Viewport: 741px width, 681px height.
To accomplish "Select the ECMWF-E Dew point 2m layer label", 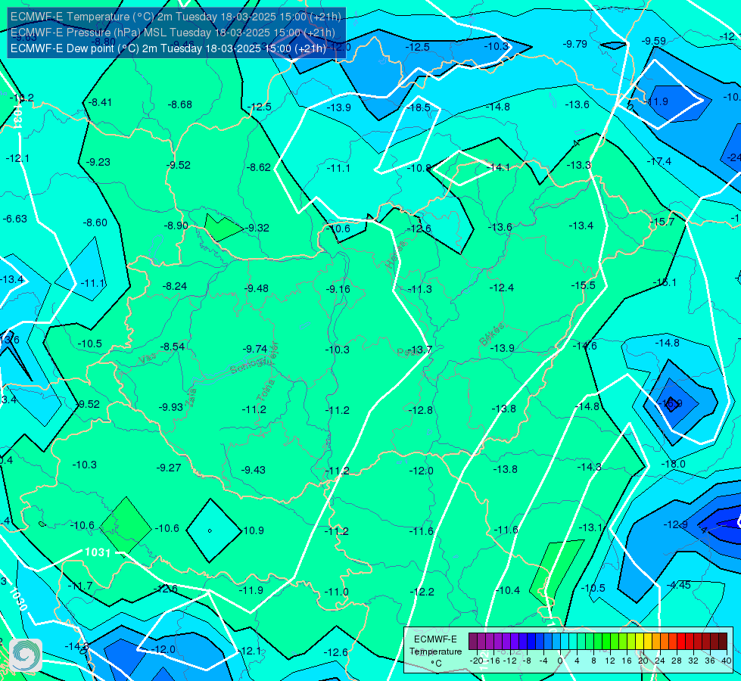I will (x=168, y=48).
